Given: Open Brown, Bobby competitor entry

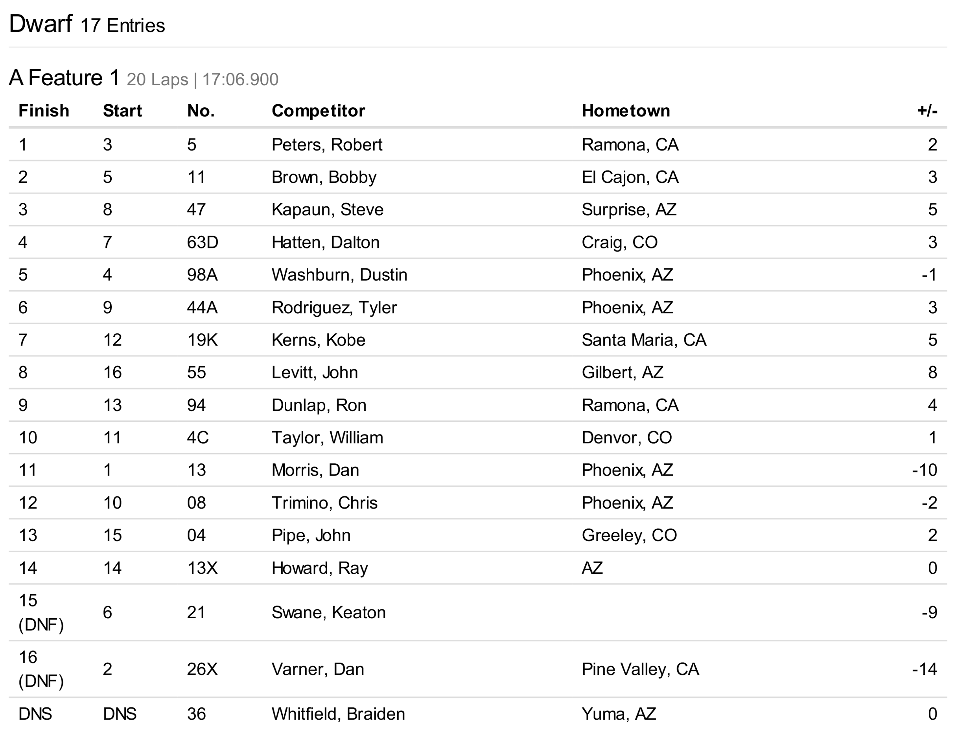Looking at the screenshot, I should pyautogui.click(x=324, y=177).
